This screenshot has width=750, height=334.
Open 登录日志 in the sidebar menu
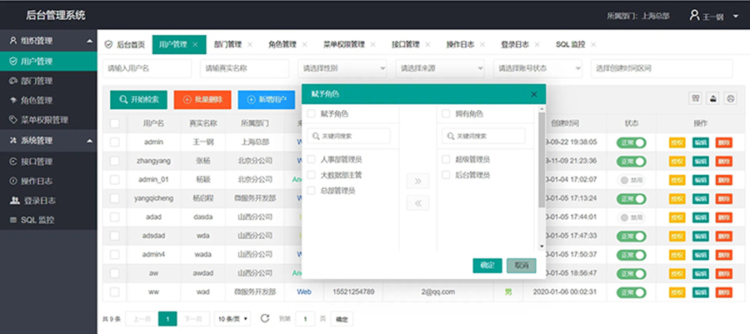point(39,200)
